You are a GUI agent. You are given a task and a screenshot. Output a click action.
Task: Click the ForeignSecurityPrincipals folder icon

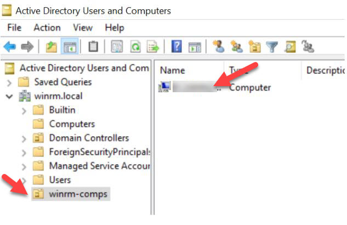coord(38,151)
